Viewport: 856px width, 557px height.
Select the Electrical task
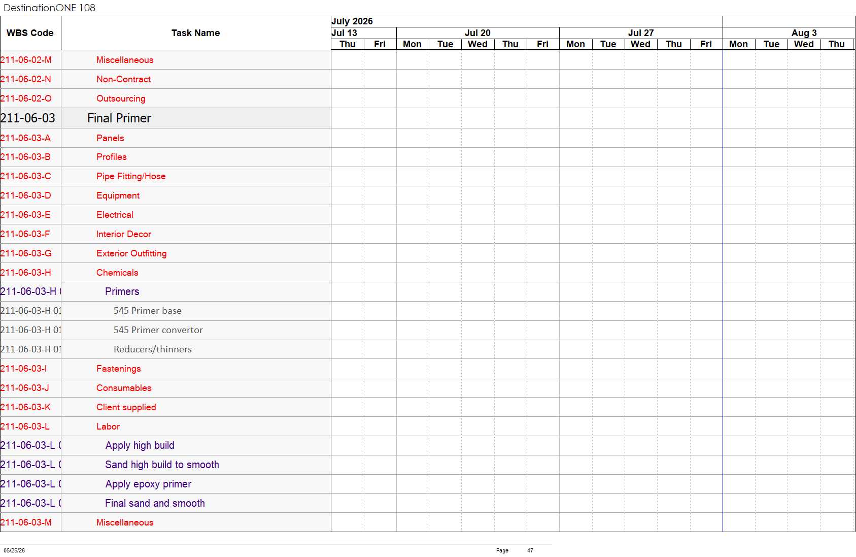coord(115,215)
